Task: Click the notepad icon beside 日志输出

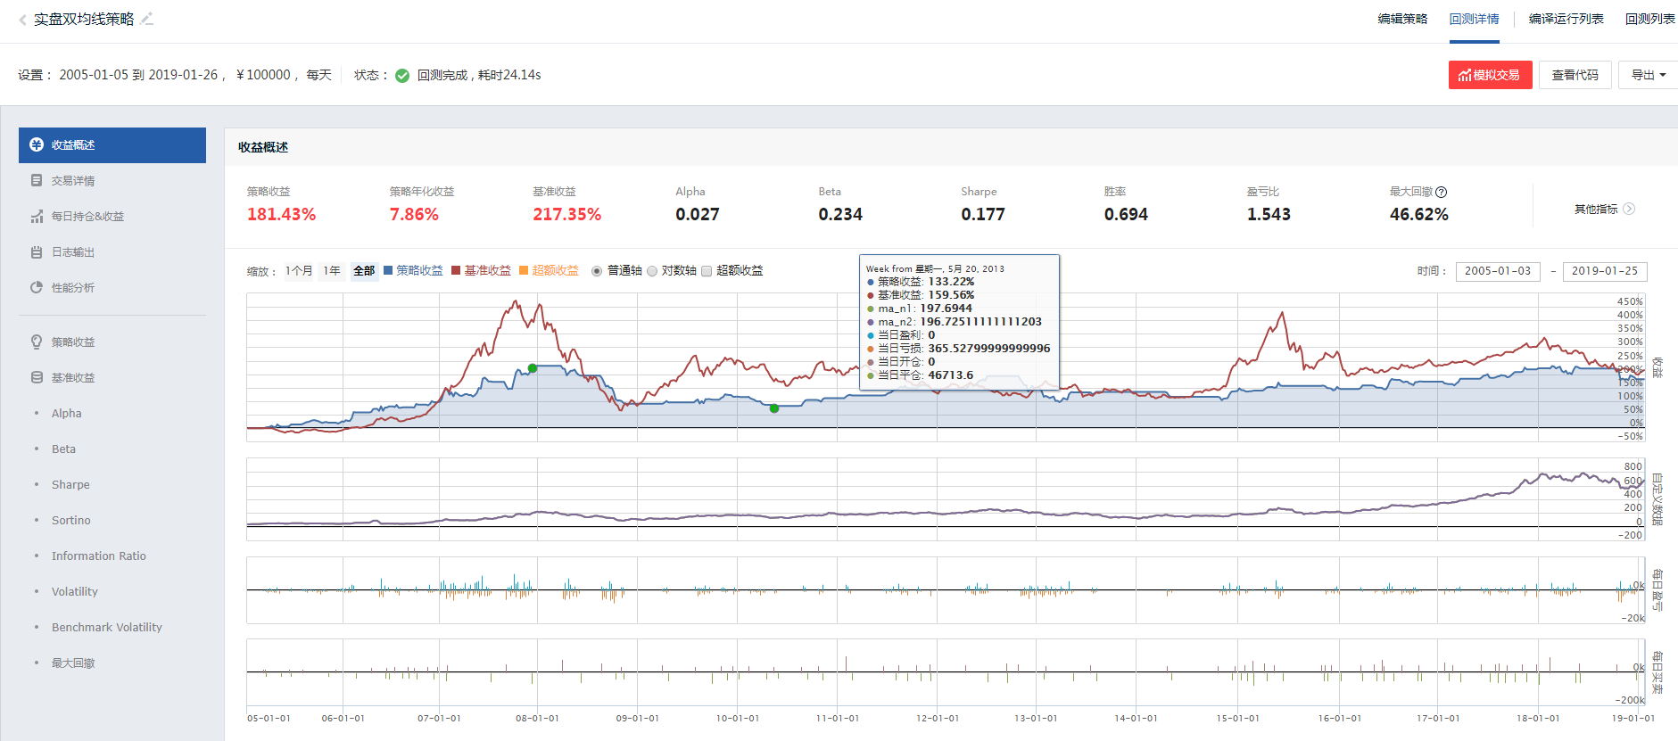Action: pos(37,251)
